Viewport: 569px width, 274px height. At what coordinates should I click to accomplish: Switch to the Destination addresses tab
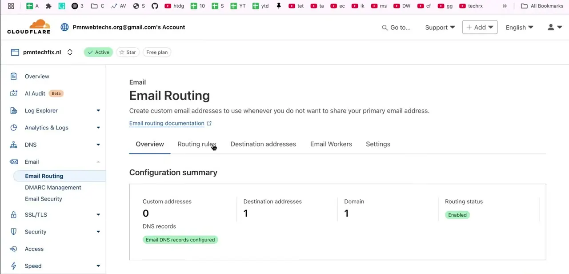(263, 144)
